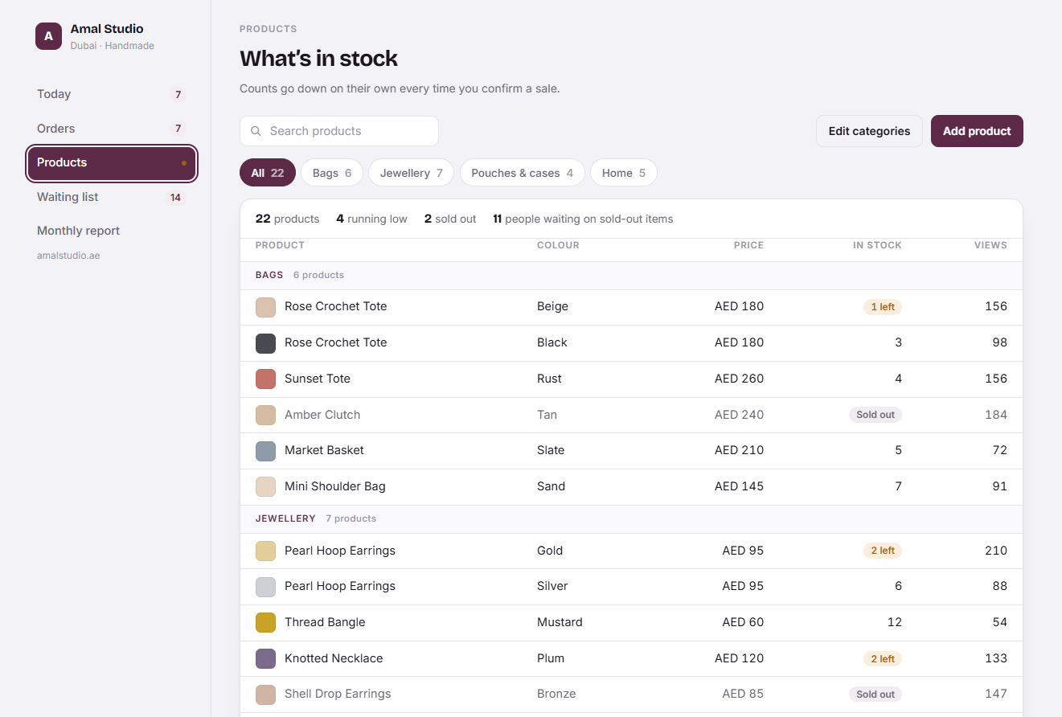Click the Market Basket slate swatch
This screenshot has width=1062, height=717.
click(x=265, y=451)
